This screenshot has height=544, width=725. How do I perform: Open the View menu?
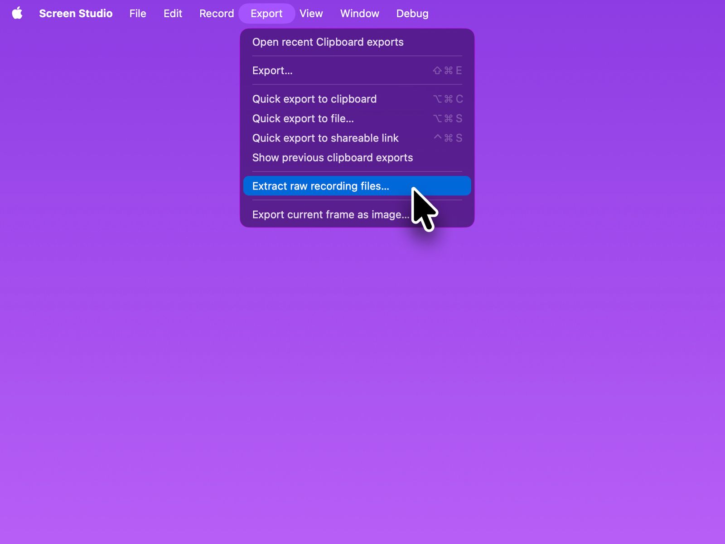311,14
